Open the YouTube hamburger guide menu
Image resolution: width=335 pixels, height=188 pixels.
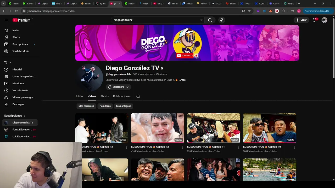pos(6,20)
